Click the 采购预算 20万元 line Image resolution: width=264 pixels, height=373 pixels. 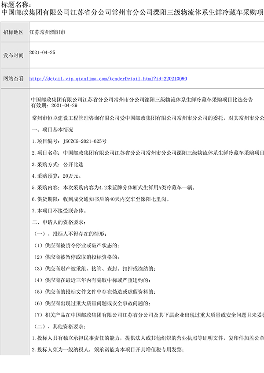(56, 176)
